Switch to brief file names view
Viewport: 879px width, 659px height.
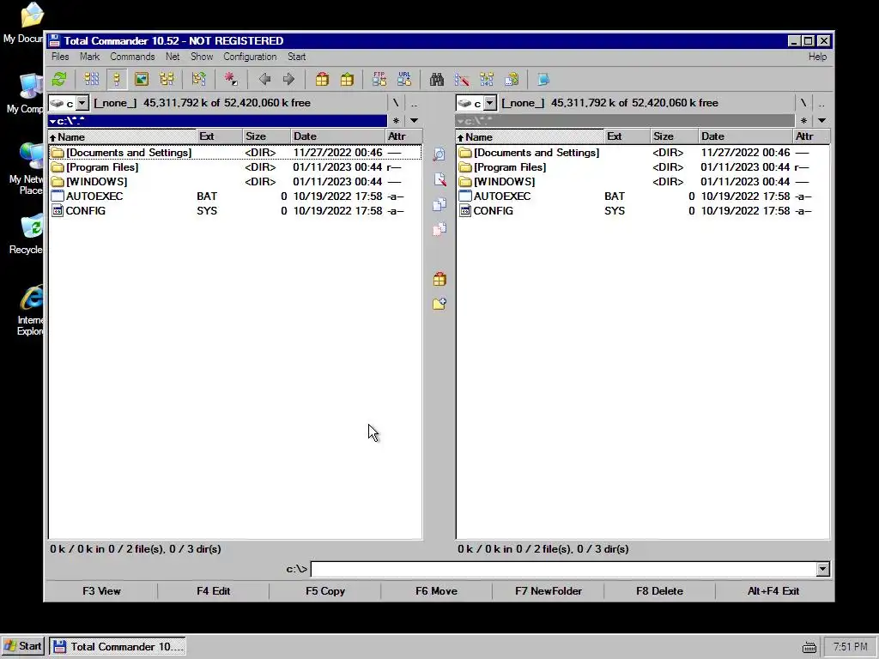(x=91, y=79)
